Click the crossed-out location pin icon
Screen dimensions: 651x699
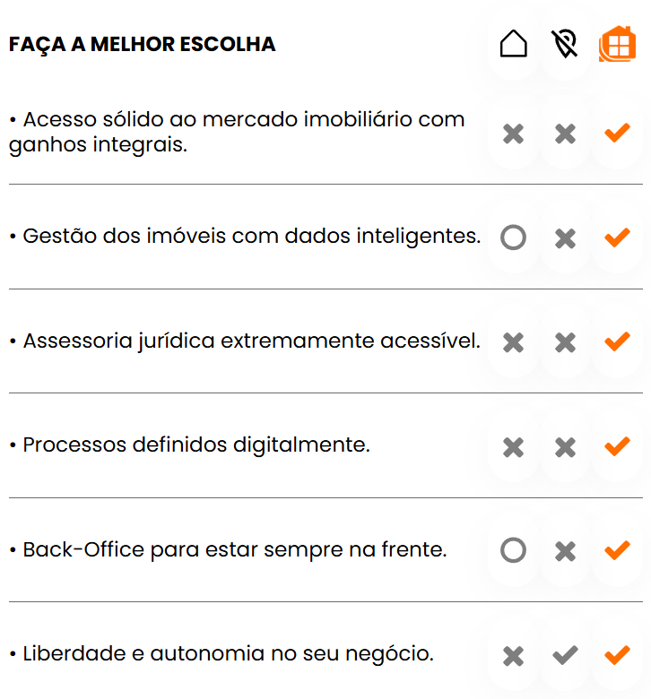click(565, 44)
